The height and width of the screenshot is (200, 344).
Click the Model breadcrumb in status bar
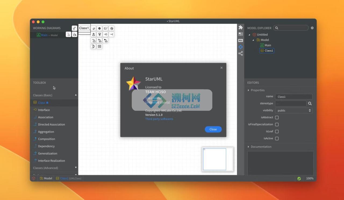coord(46,178)
